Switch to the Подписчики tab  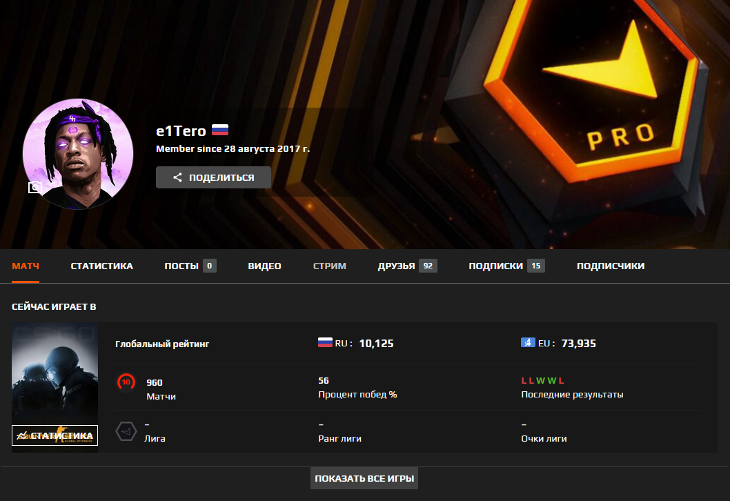(611, 266)
